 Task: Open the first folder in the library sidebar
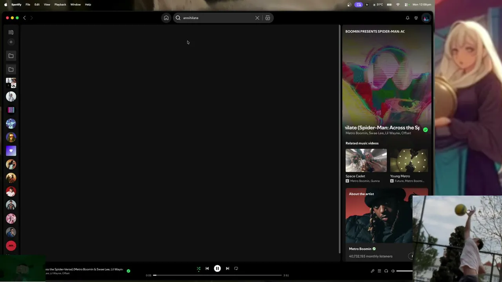coord(11,56)
